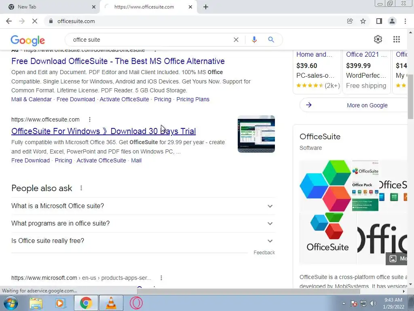Open Google quick settings gear
414x311 pixels.
click(x=378, y=39)
